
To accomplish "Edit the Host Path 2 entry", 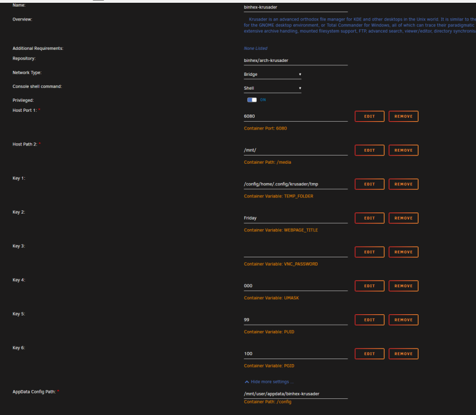I will tap(369, 151).
